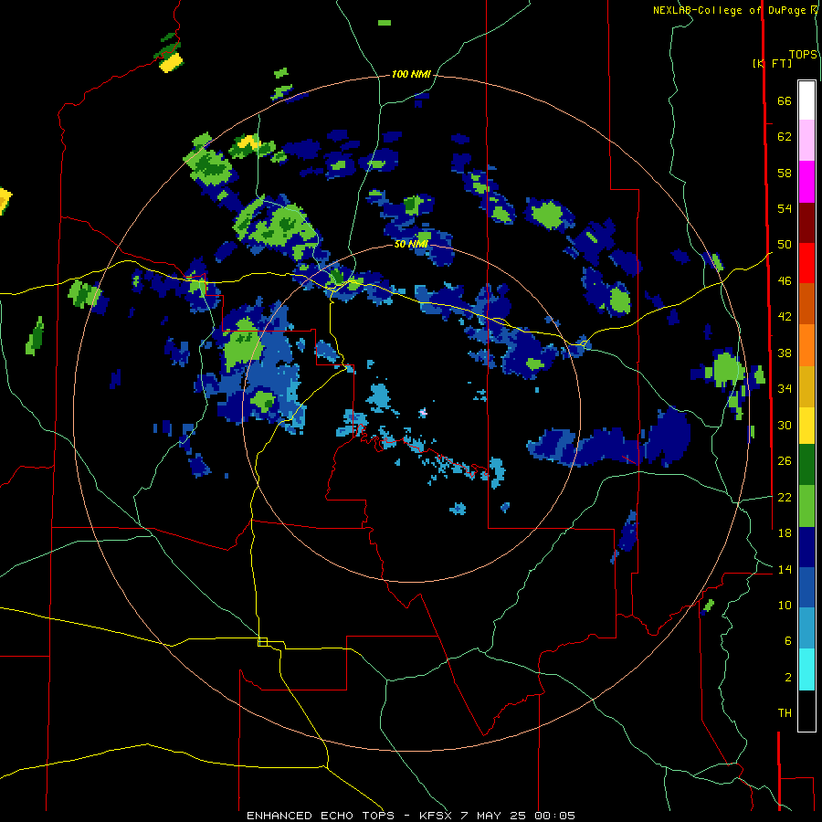This screenshot has height=822, width=822.
Task: Click the "50 NMI" range ring label
Action: click(x=411, y=244)
